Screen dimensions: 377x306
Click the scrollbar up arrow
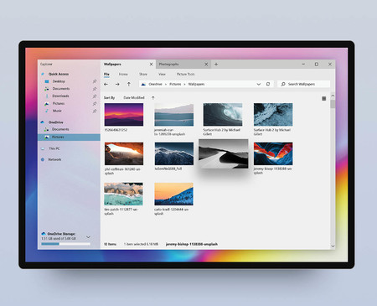pyautogui.click(x=333, y=96)
